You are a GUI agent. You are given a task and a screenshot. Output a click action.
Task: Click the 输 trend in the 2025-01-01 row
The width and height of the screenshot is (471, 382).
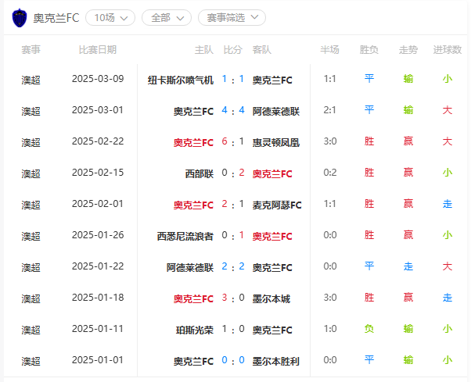pos(408,360)
